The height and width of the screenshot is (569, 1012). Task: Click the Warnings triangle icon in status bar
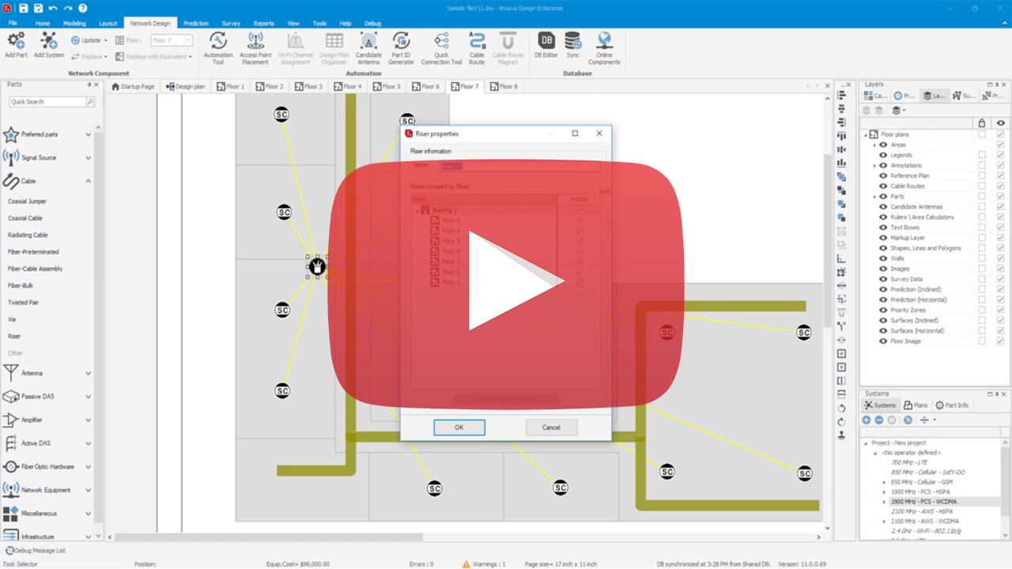click(x=466, y=564)
